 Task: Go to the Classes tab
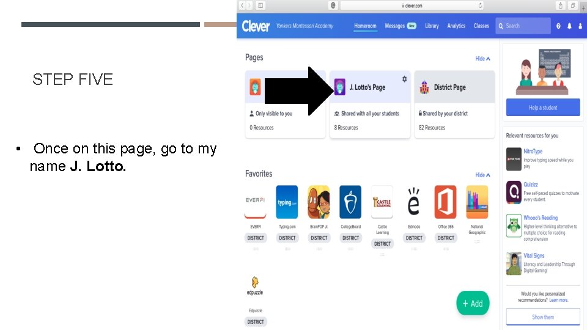coord(481,26)
